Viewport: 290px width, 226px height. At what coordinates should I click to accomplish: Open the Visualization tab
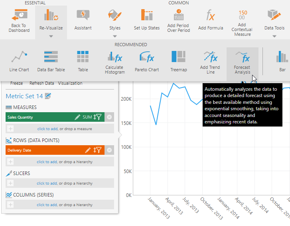point(70,83)
